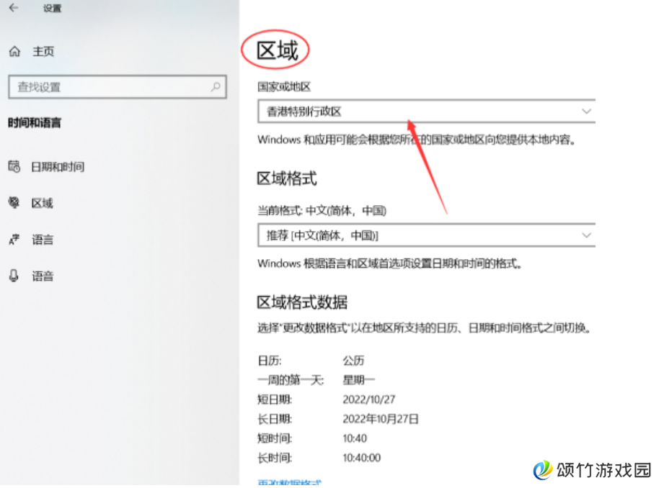
Task: Click the first day value 星期一
Action: pyautogui.click(x=359, y=380)
